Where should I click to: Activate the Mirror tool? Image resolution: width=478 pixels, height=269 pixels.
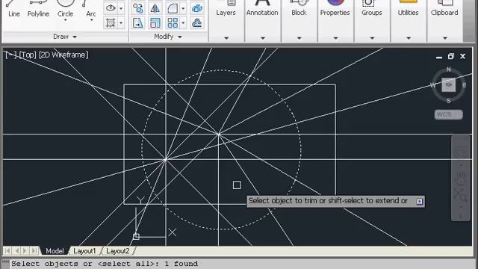coord(155,8)
